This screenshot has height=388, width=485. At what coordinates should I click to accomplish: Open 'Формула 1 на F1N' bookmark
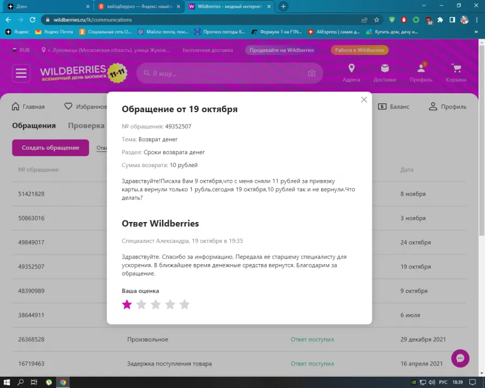point(276,32)
